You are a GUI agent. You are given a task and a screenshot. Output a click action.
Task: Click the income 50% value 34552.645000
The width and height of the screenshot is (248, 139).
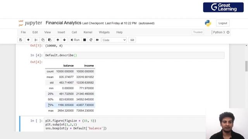pyautogui.click(x=85, y=100)
